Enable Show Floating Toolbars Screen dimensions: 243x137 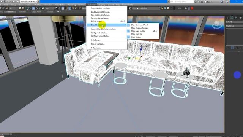[x=139, y=28]
